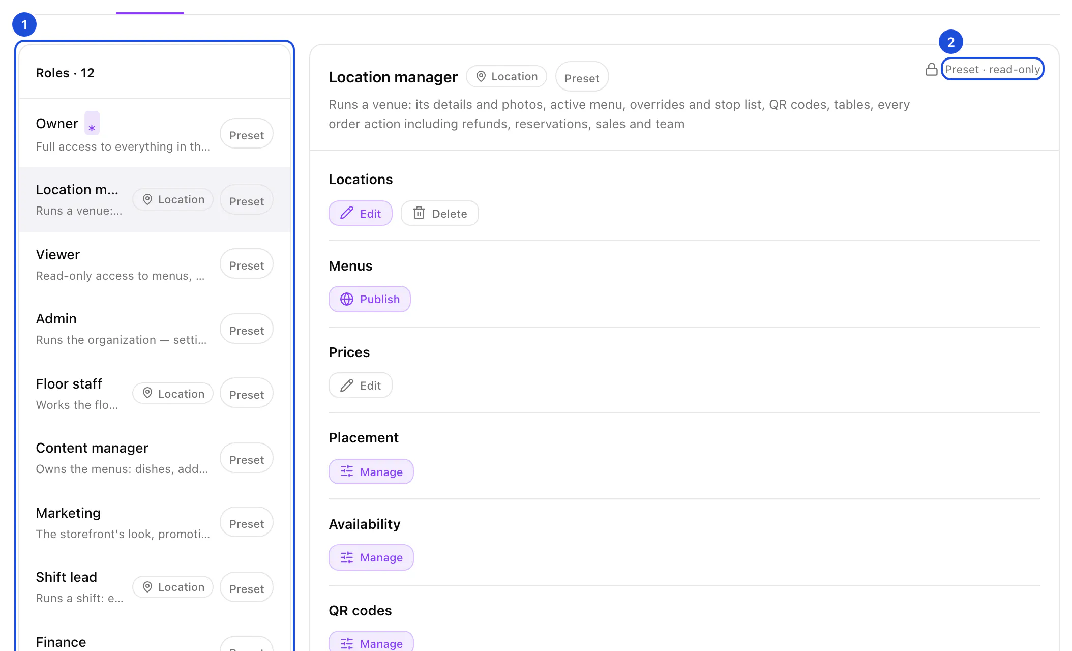Image resolution: width=1072 pixels, height=651 pixels.
Task: Select the Floor staff role
Action: tap(155, 393)
